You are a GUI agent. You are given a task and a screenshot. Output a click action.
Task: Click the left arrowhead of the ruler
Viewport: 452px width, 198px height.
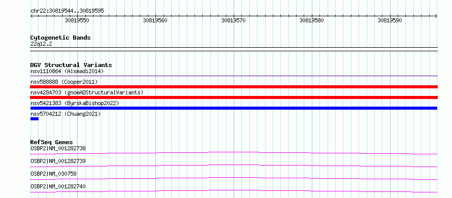pos(31,16)
